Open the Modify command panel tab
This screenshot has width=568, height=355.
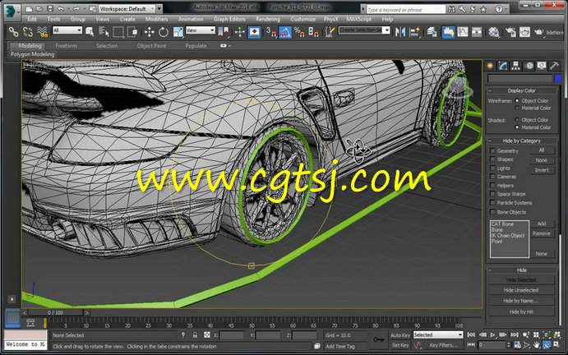(x=503, y=66)
